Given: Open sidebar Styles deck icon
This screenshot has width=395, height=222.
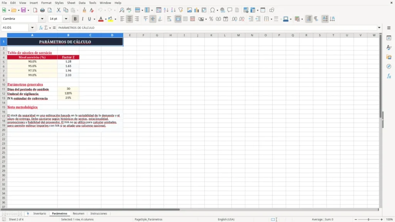Looking at the screenshot, I should point(389,47).
